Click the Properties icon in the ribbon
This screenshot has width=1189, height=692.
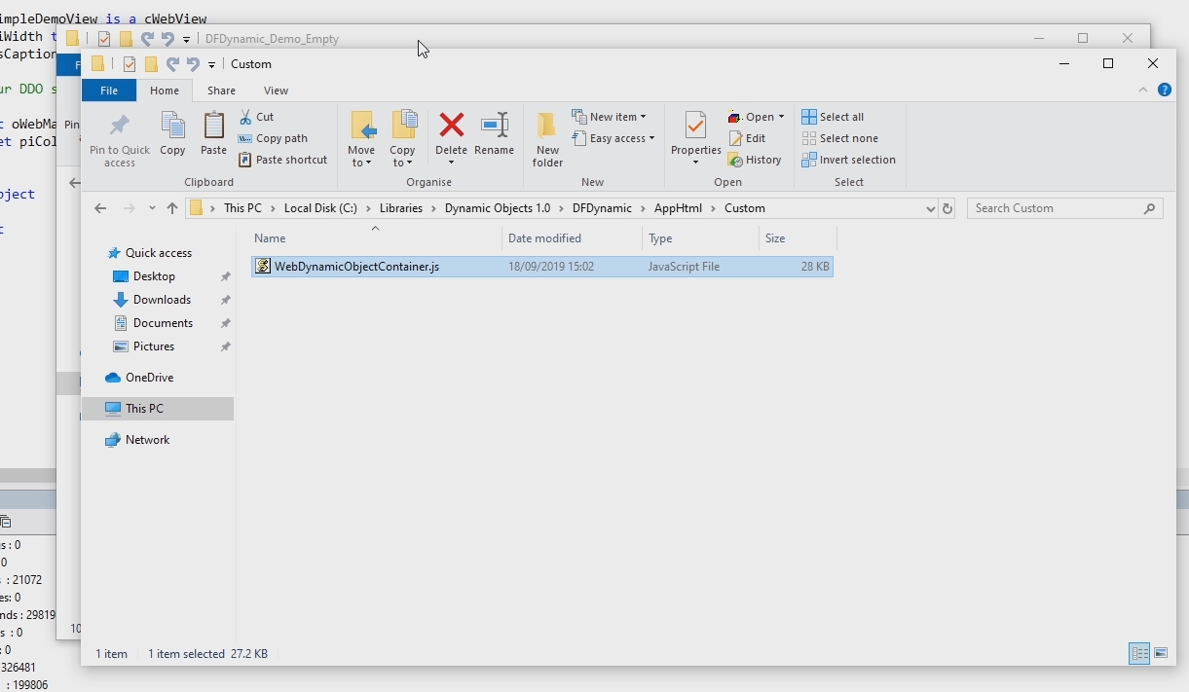pyautogui.click(x=695, y=134)
